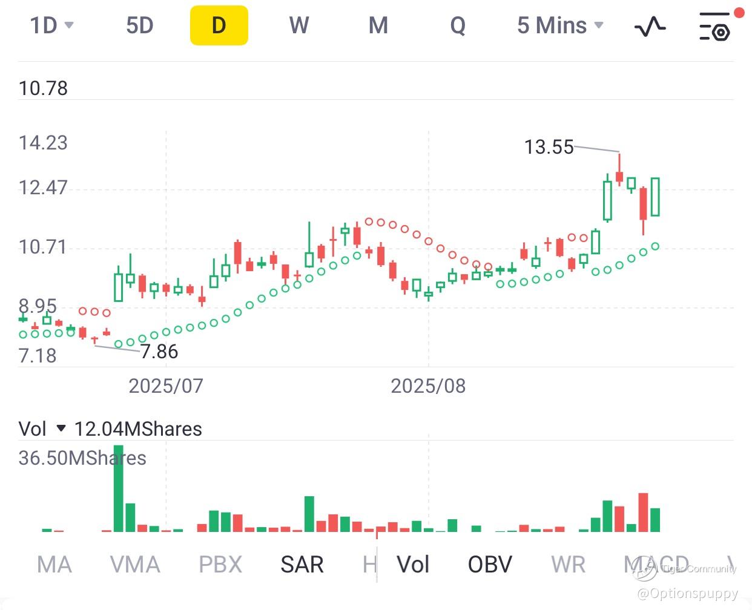Expand the 5 Mins interval dropdown
This screenshot has width=752, height=610.
pyautogui.click(x=561, y=25)
